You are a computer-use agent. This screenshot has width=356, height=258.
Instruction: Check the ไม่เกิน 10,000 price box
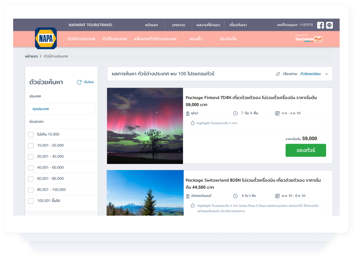click(31, 134)
